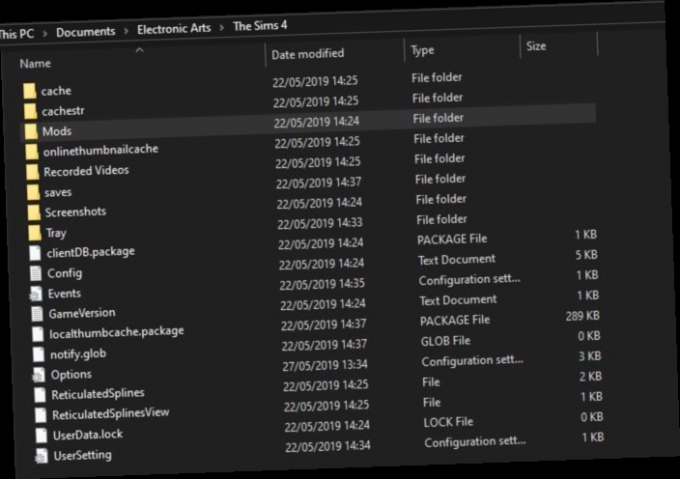Select the saves folder icon

[x=34, y=192]
